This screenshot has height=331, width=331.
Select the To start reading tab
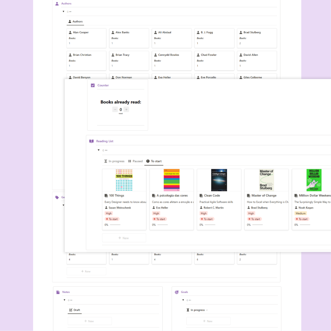[154, 161]
